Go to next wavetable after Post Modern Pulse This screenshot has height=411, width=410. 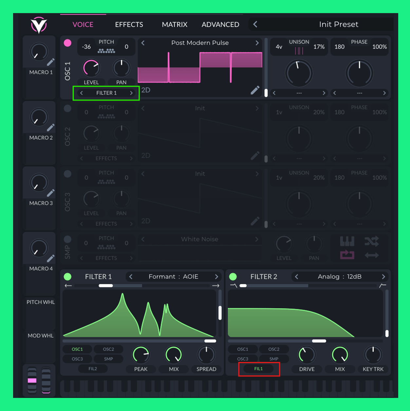click(x=257, y=43)
